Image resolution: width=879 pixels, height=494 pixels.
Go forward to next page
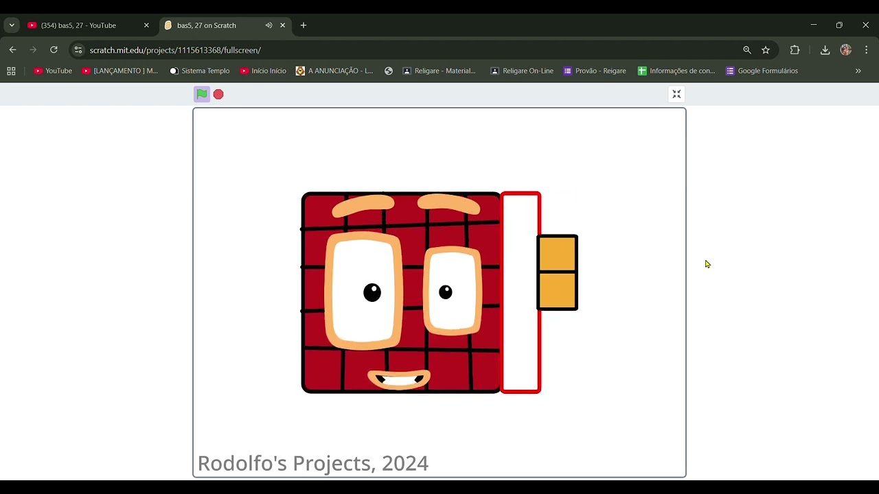coord(33,50)
